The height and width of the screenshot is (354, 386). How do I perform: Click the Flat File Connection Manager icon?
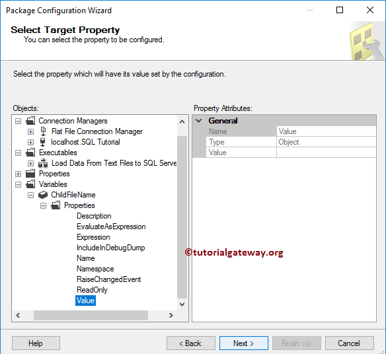click(43, 131)
